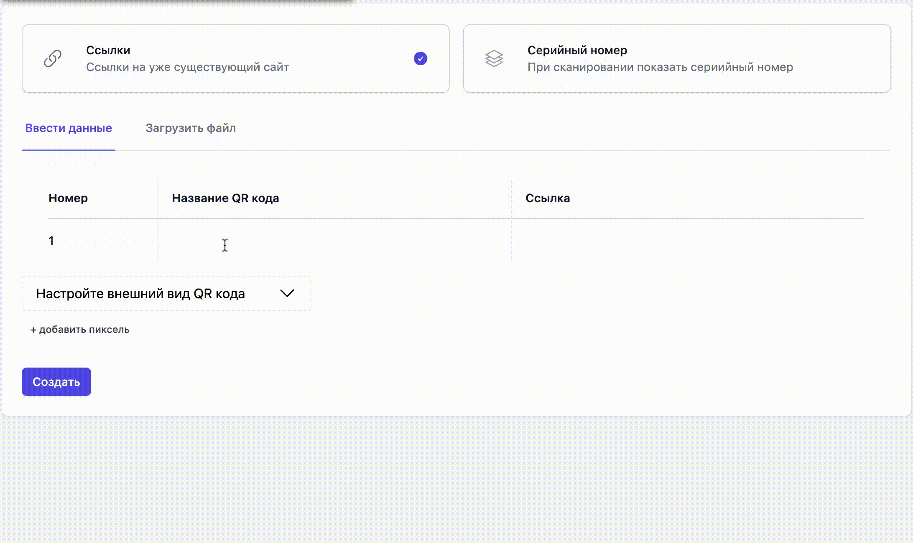The width and height of the screenshot is (913, 543).
Task: Focus the Название QR кода input in row 1
Action: [x=334, y=241]
